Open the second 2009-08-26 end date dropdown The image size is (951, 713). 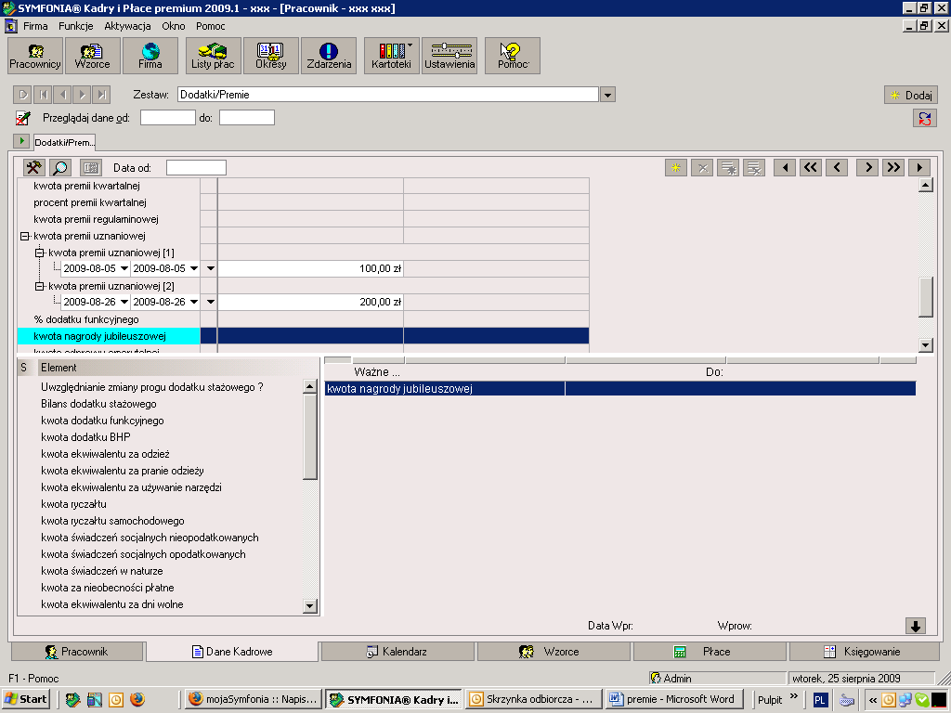(194, 302)
